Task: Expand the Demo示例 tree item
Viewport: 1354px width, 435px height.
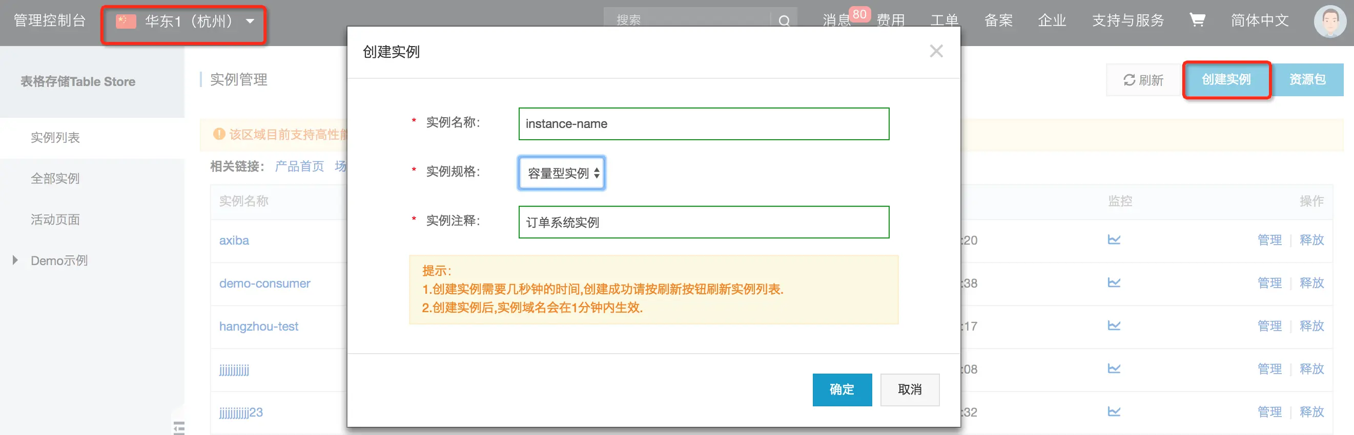Action: tap(15, 260)
